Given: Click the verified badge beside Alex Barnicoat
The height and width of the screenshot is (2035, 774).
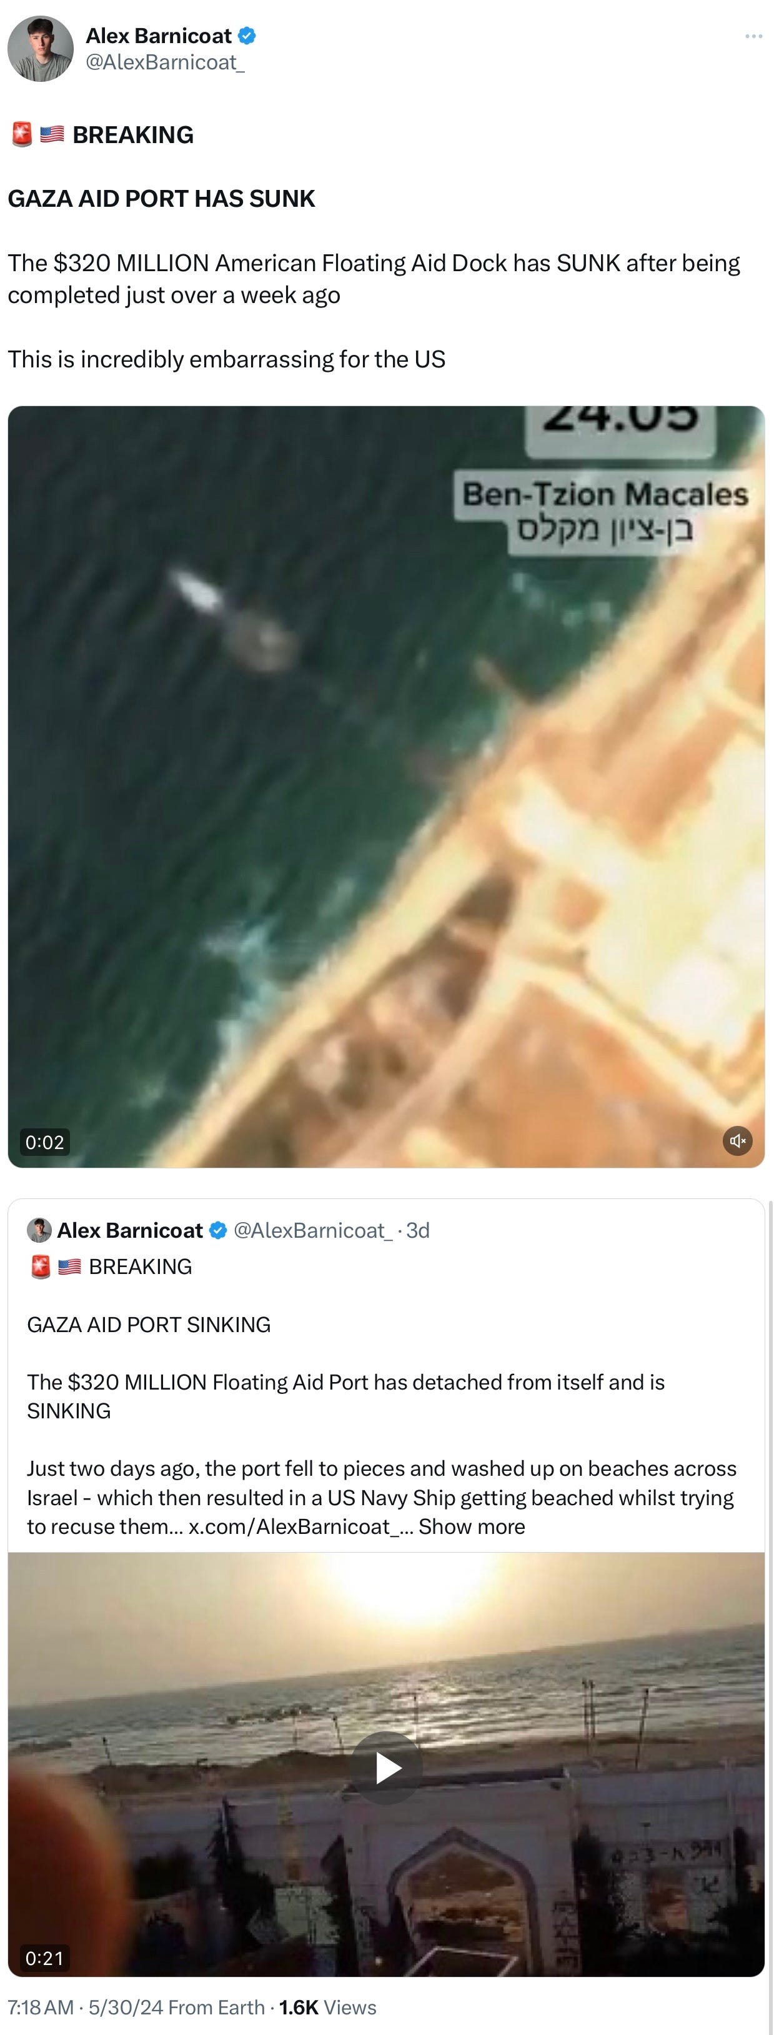Looking at the screenshot, I should point(246,36).
